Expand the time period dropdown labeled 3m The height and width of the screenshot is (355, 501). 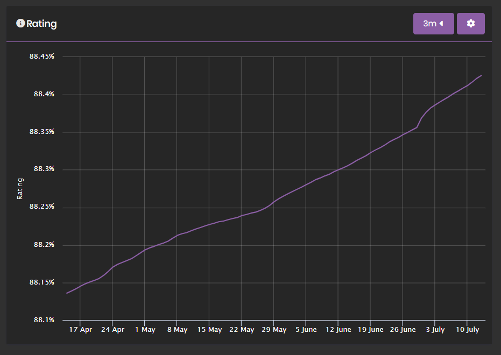point(433,23)
